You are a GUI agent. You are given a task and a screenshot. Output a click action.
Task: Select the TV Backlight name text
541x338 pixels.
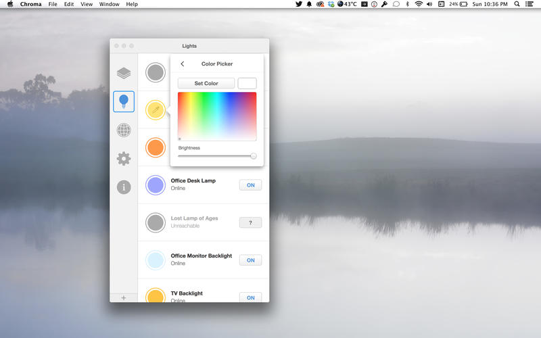click(x=187, y=293)
